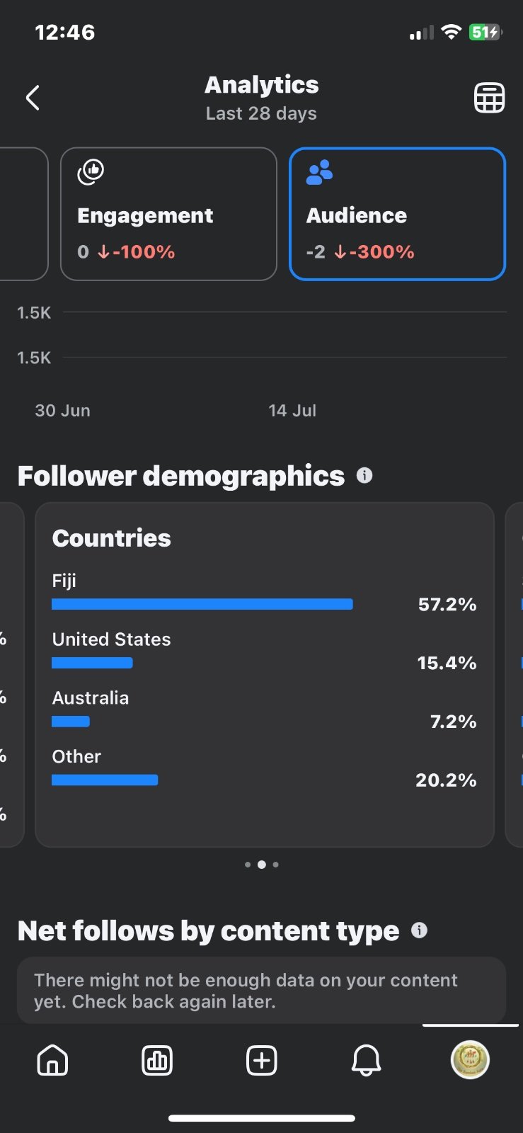
Task: Open the analytics bar chart tab icon
Action: [157, 1060]
